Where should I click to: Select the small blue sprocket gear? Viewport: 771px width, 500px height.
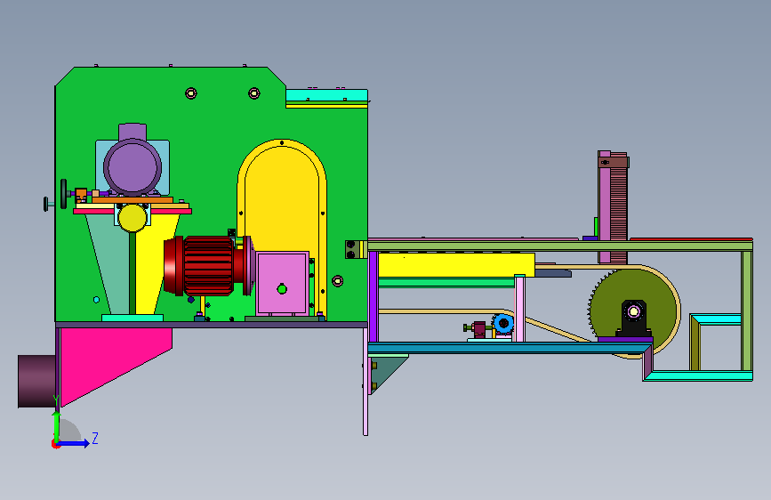503,323
